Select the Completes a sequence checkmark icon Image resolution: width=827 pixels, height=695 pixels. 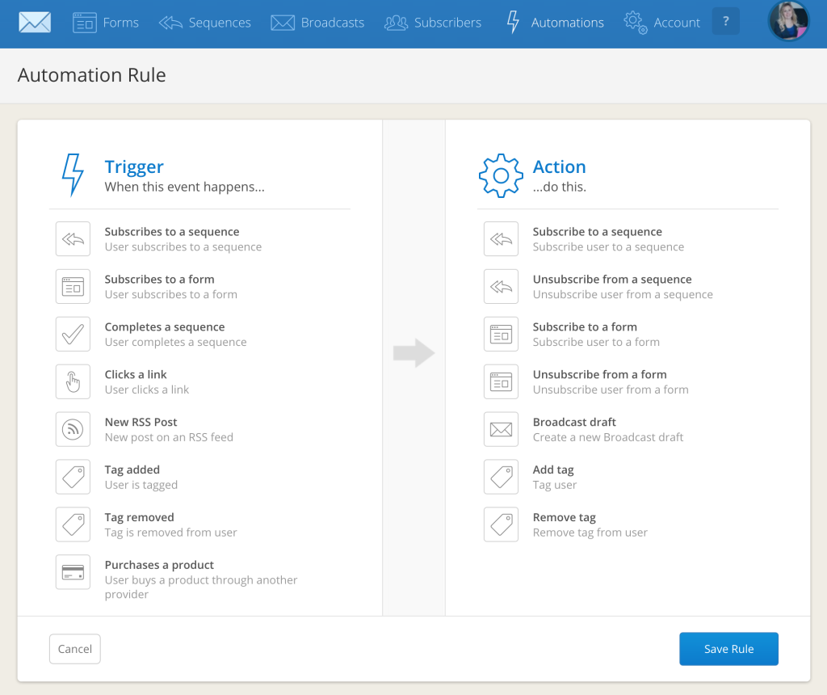point(73,334)
